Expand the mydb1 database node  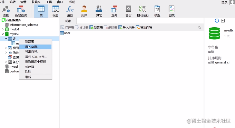point(3,29)
